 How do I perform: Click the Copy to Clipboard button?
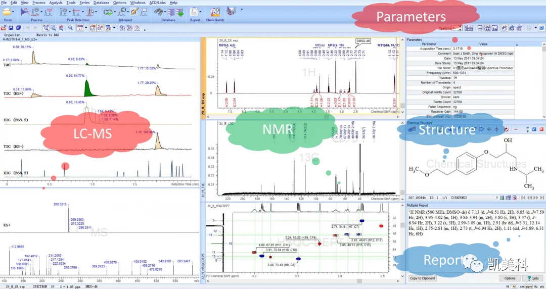[x=422, y=278]
